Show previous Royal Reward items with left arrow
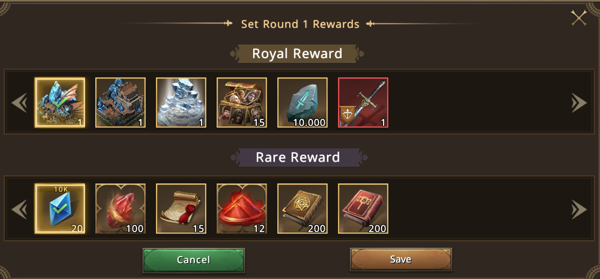The image size is (600, 279). click(19, 103)
